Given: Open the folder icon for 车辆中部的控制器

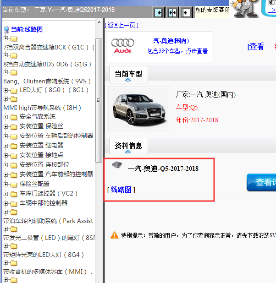Looking at the screenshot, I should tap(14, 203).
